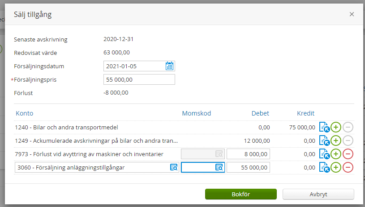
Task: Add a row after account 1240
Action: tap(336, 127)
